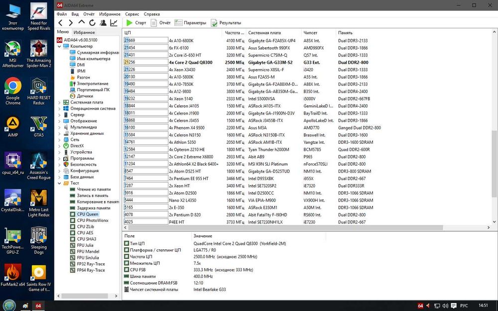
Task: Select Электропитание in the tree
Action: coord(89,84)
